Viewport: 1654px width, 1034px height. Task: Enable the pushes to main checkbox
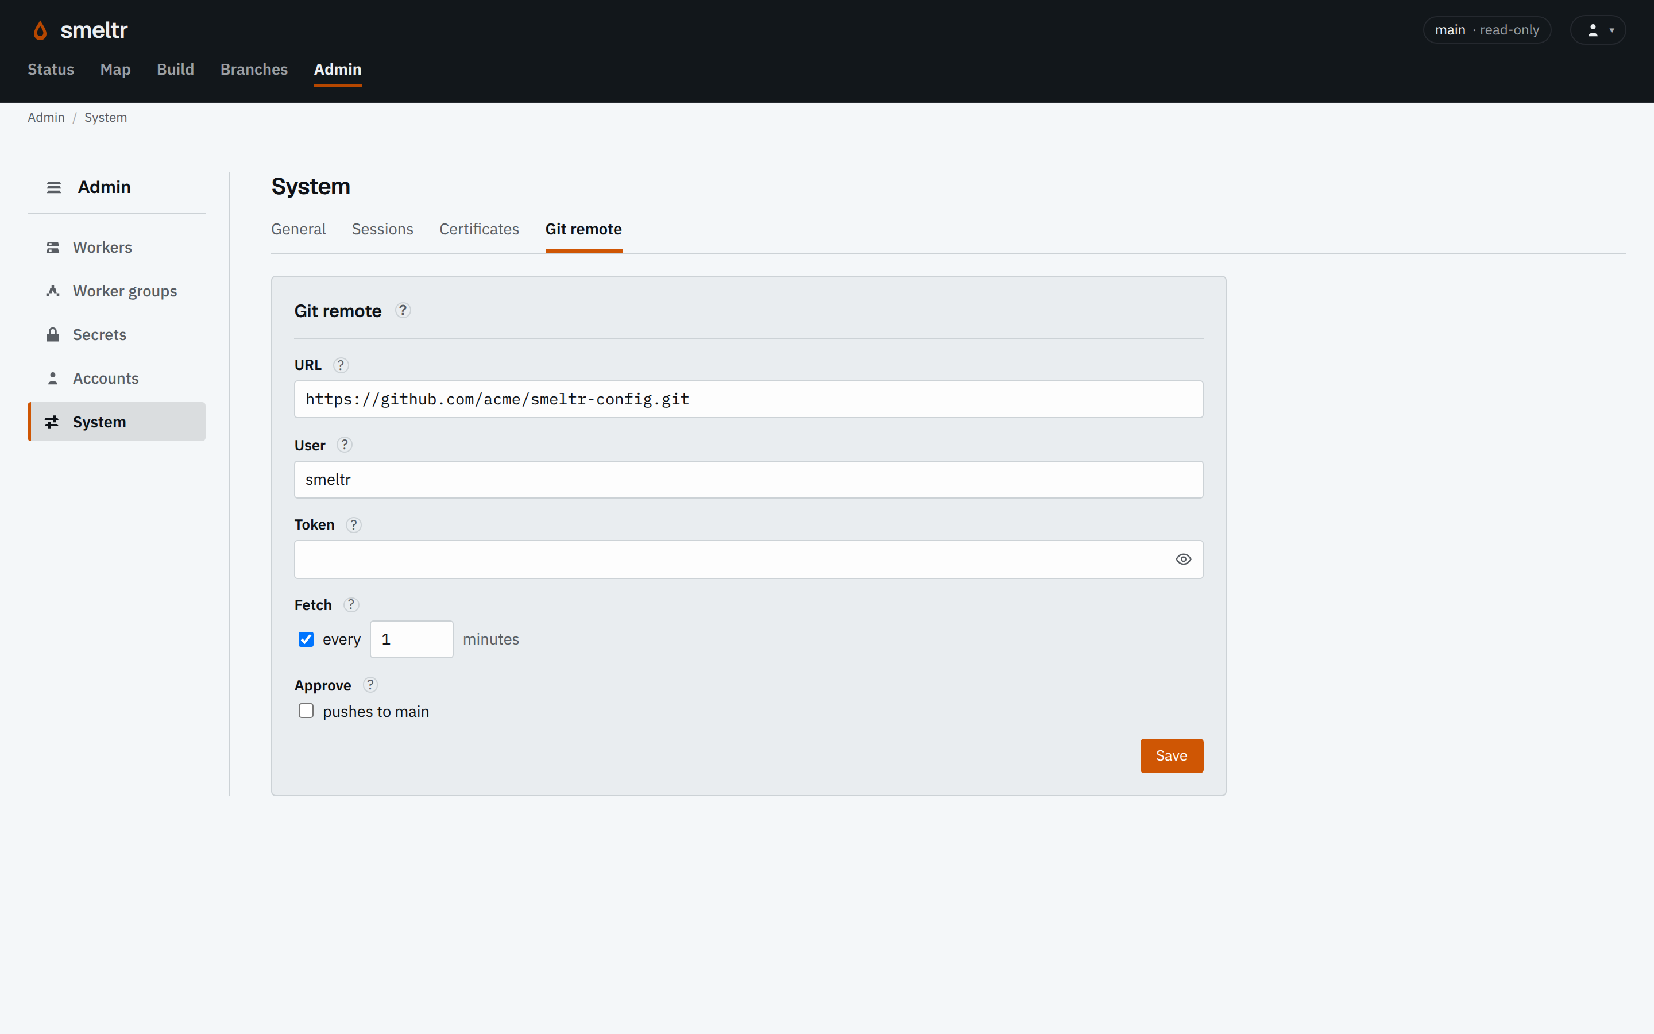pos(306,711)
